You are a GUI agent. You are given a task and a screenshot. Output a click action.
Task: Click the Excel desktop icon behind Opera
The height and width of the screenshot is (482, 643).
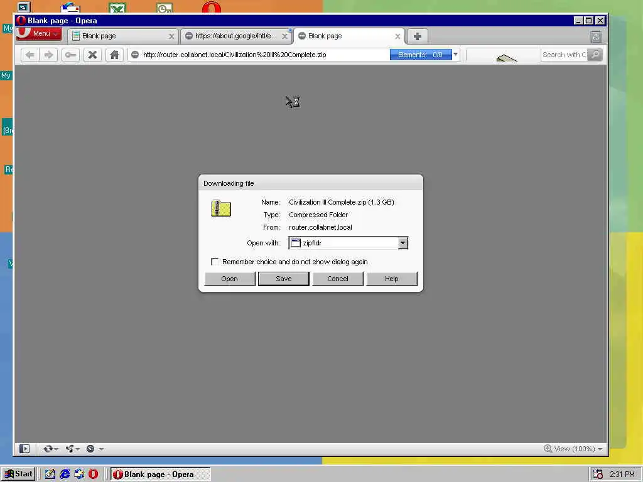tap(117, 8)
